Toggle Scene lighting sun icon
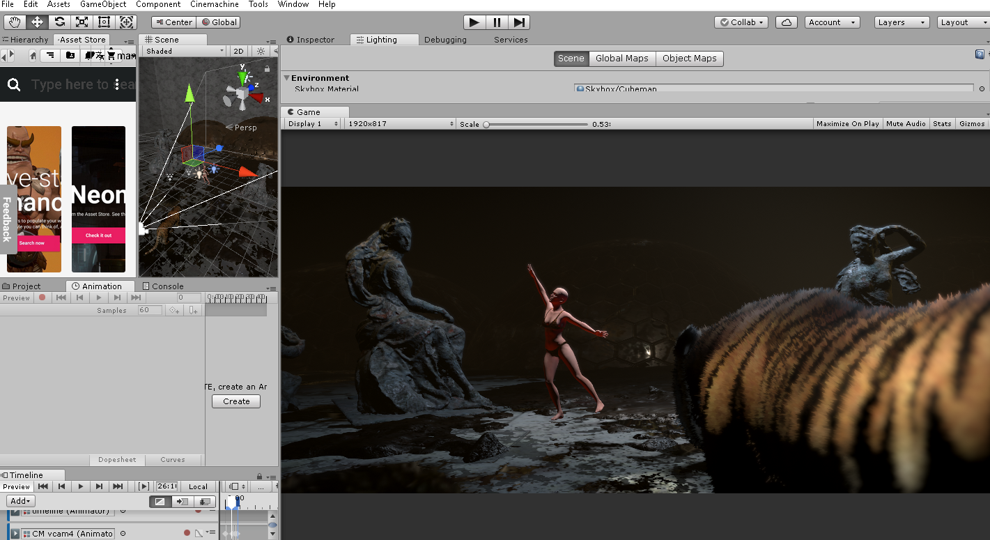The width and height of the screenshot is (990, 540). 261,51
